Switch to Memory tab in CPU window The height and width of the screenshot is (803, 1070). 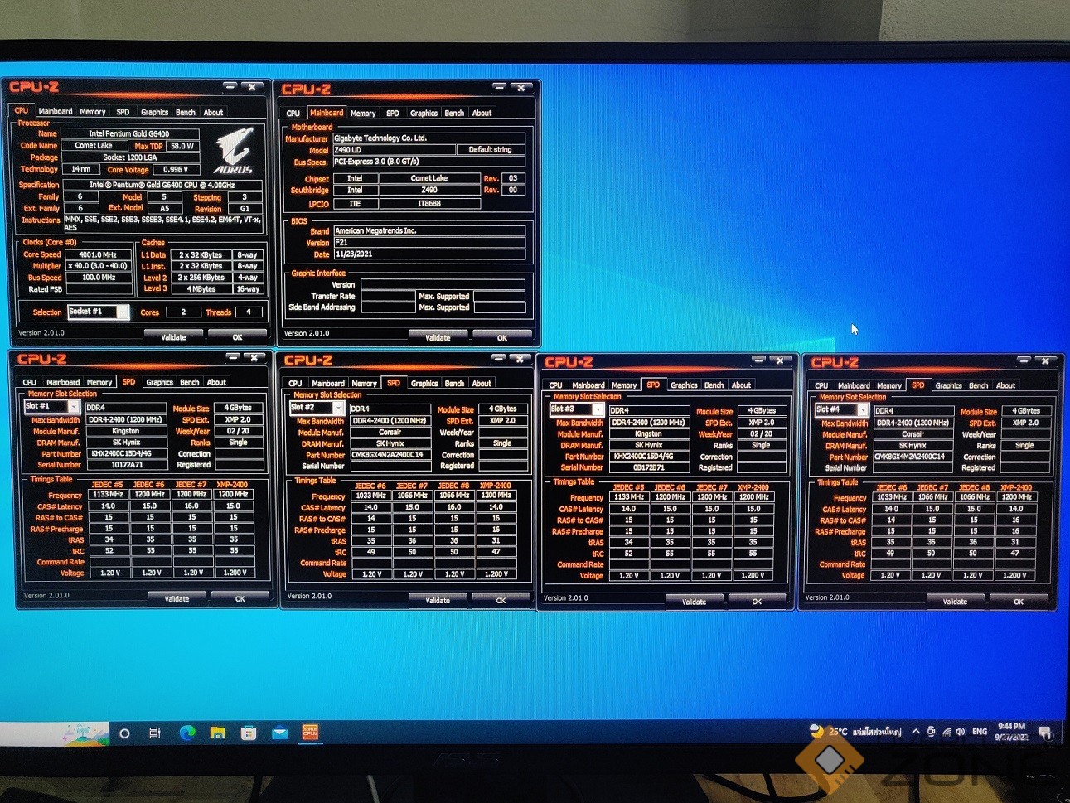93,112
